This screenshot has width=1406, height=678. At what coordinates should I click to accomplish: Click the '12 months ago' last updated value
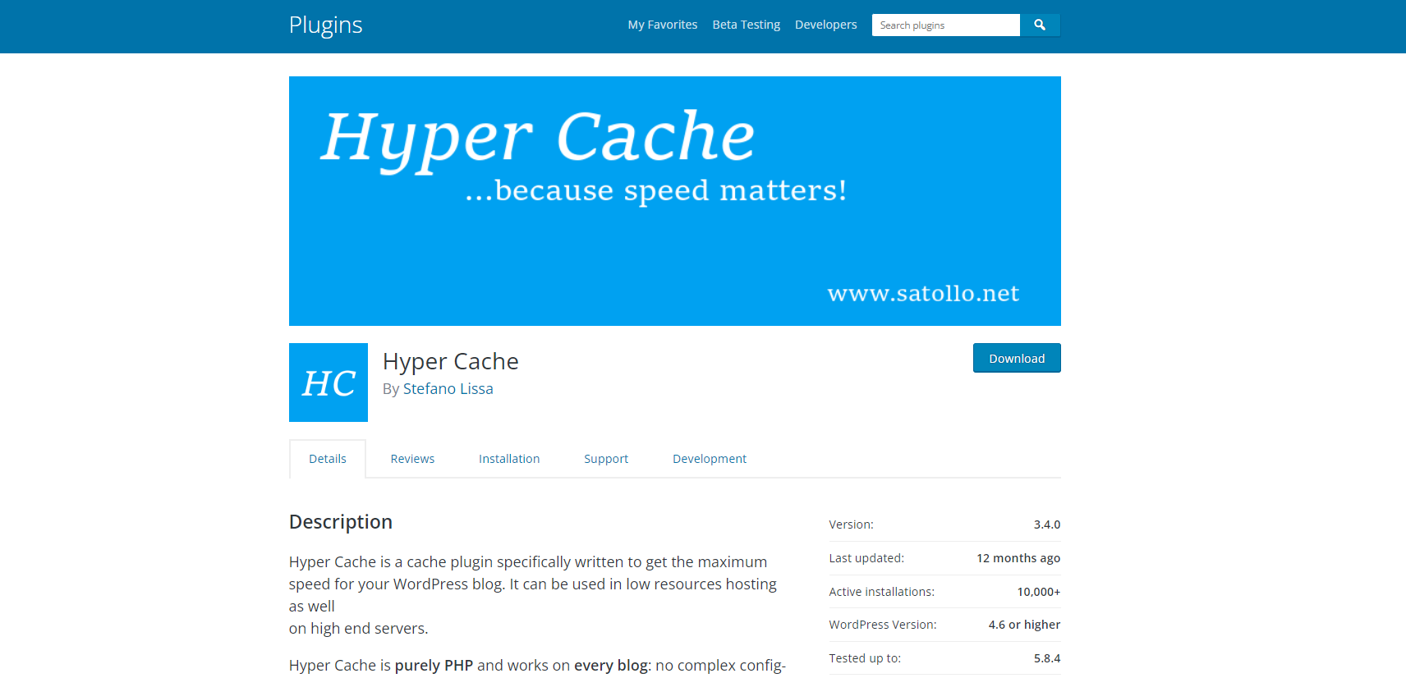1018,558
